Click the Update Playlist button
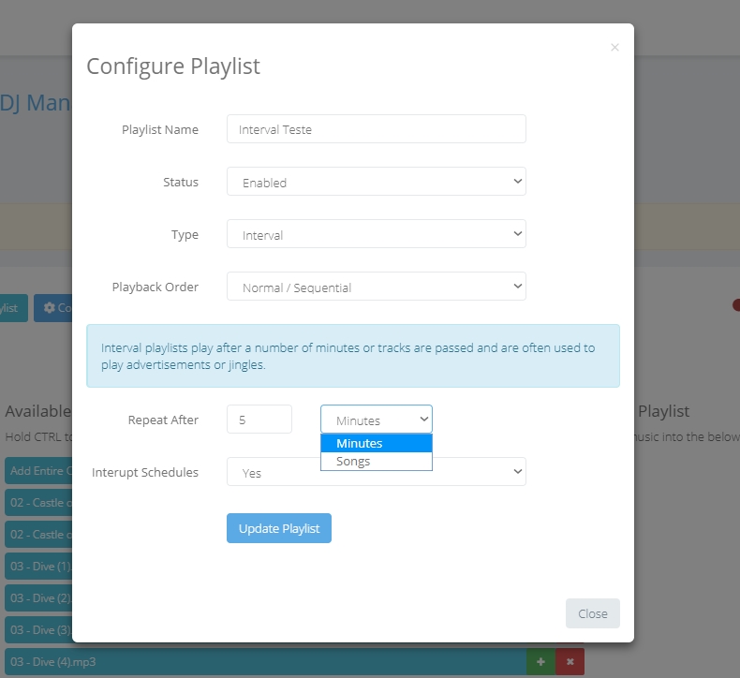This screenshot has width=740, height=678. click(x=279, y=528)
